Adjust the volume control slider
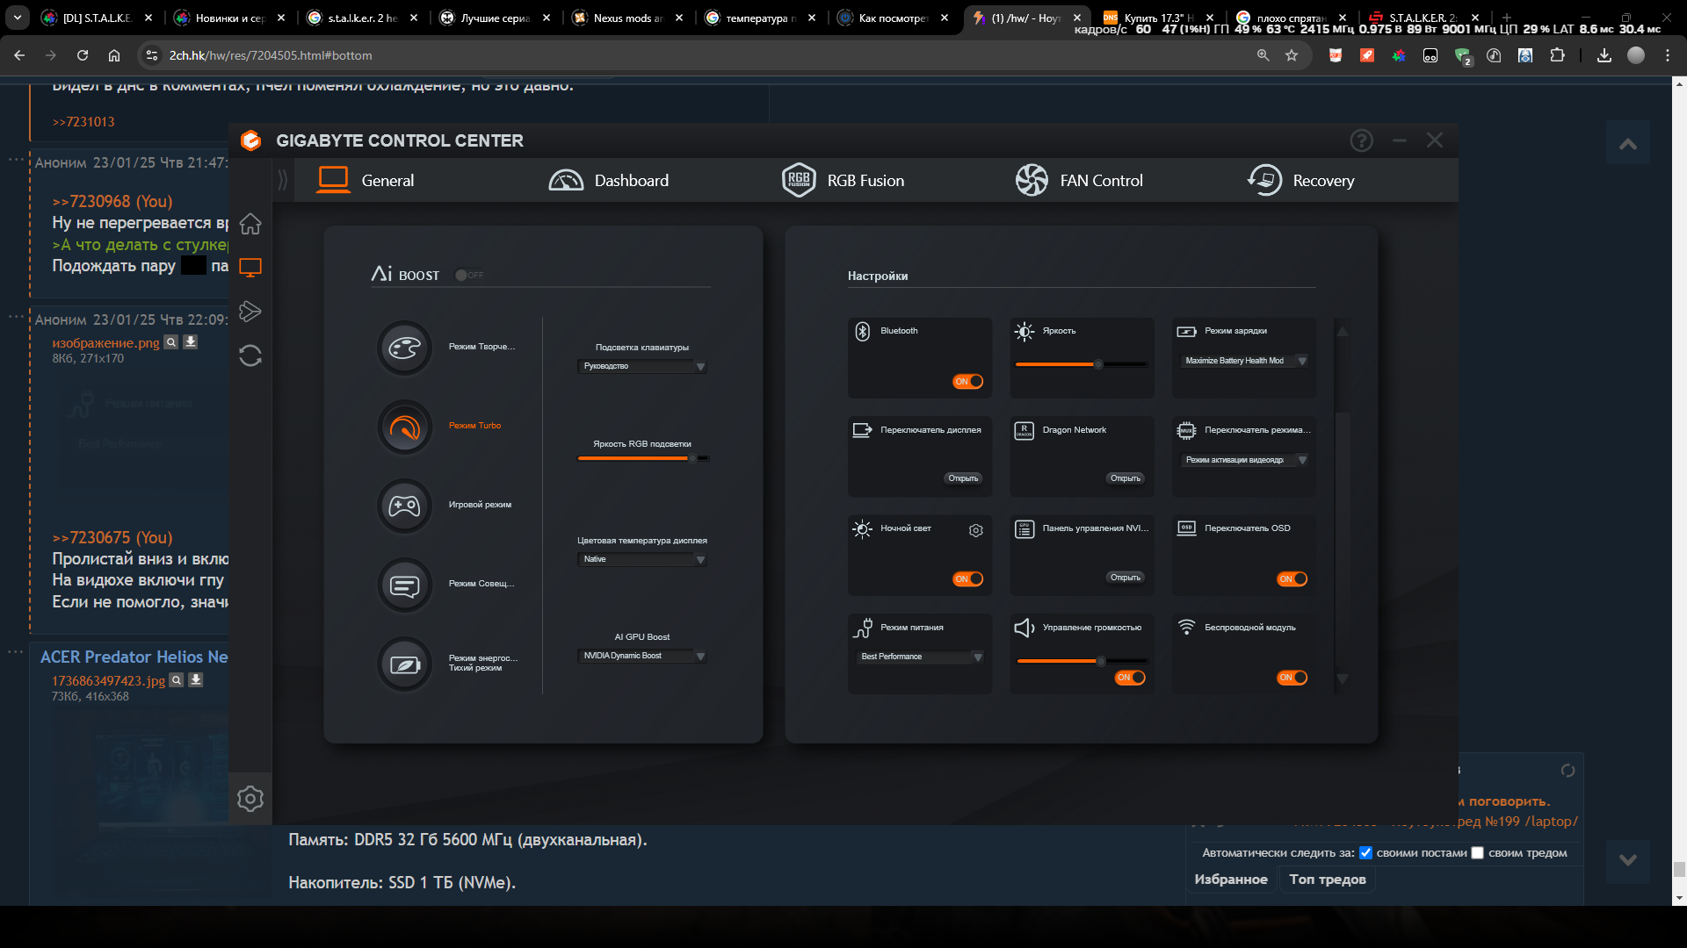 point(1082,661)
